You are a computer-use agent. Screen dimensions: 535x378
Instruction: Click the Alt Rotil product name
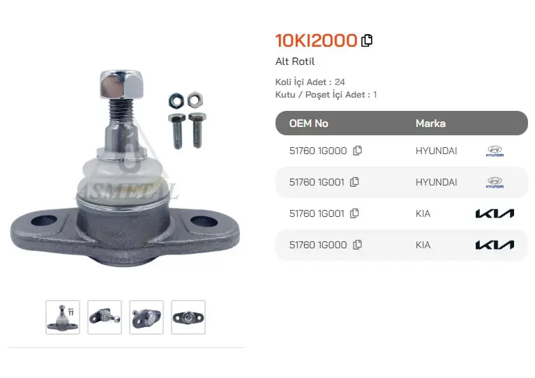[295, 61]
